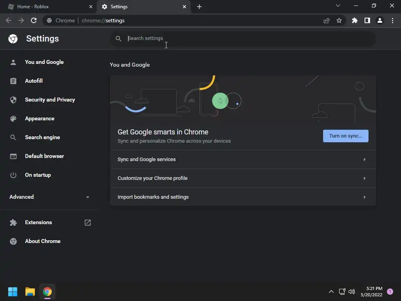Open the Windows Start menu

[13, 292]
